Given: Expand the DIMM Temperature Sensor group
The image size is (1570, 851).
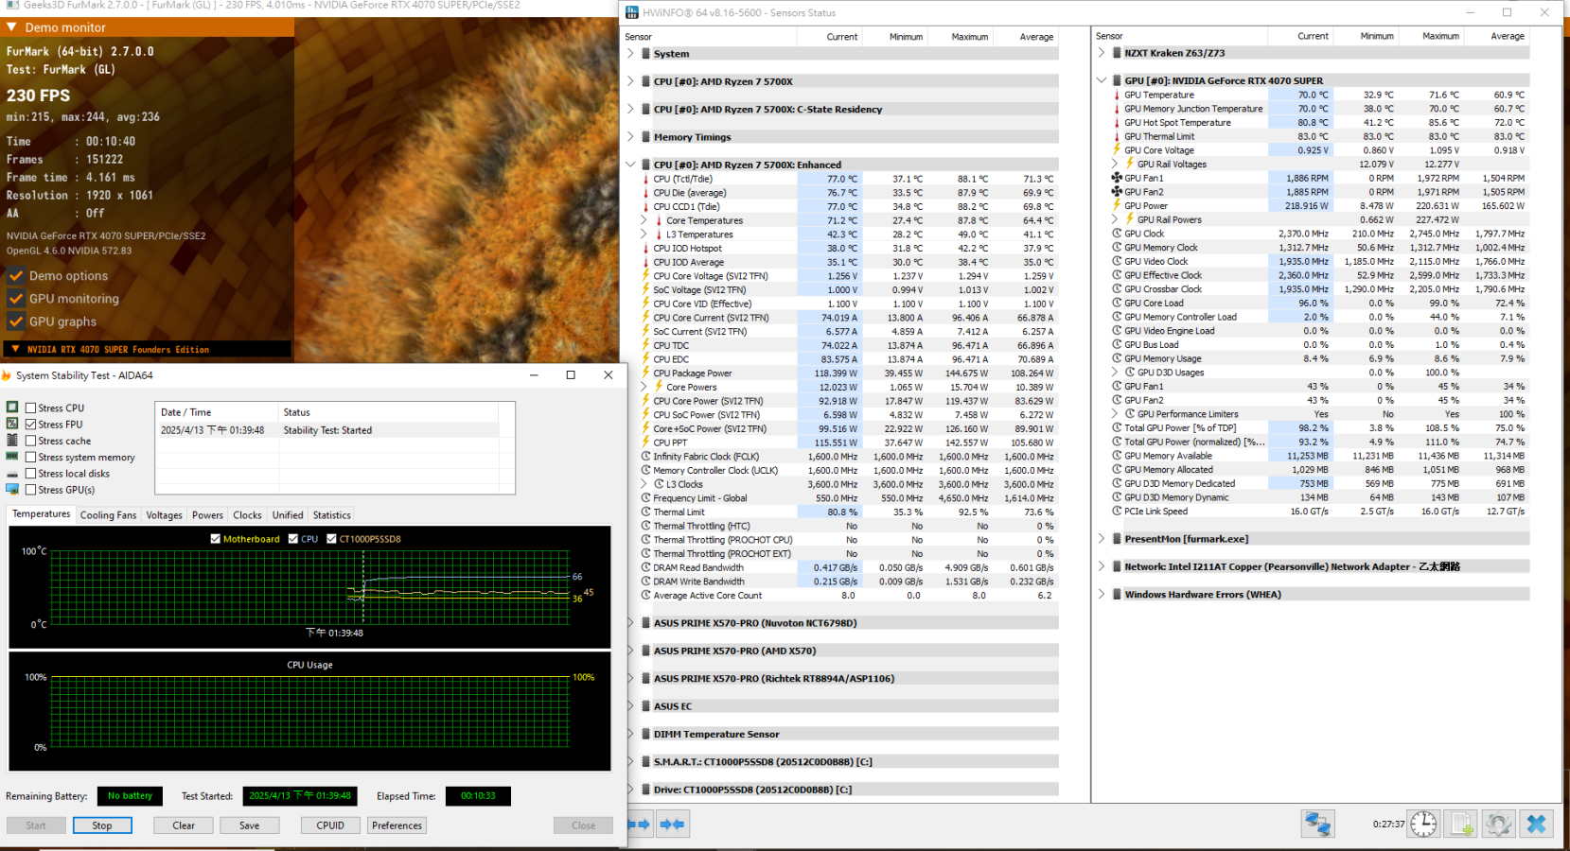Looking at the screenshot, I should [630, 734].
